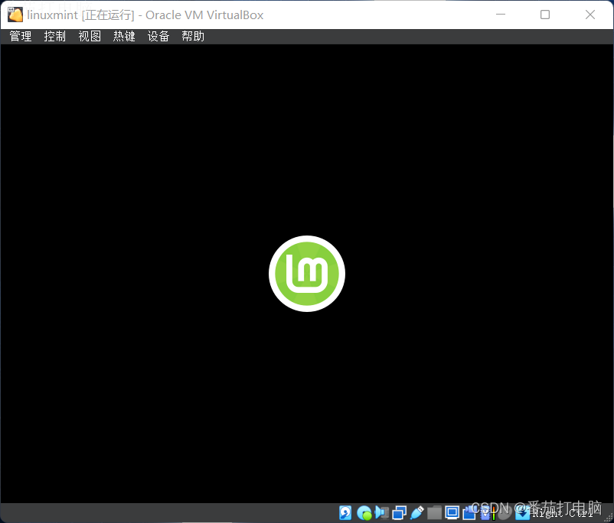This screenshot has height=523, width=614.
Task: Close the linuxmint VirtualBox window
Action: click(x=590, y=15)
